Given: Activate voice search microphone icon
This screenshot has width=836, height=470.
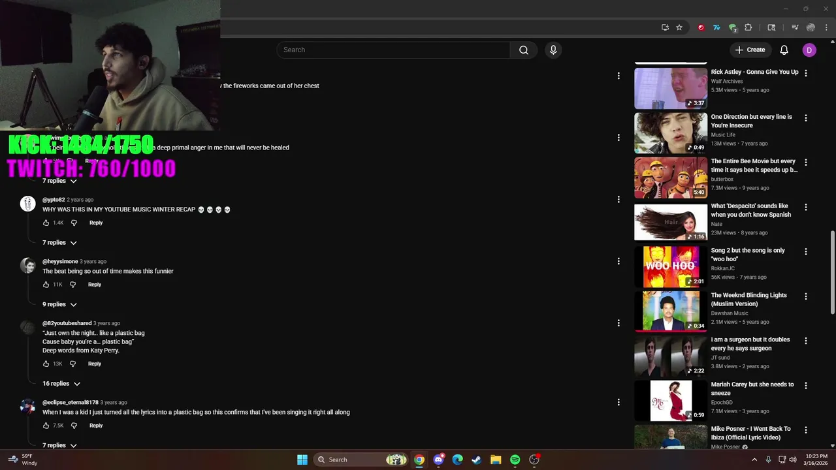Looking at the screenshot, I should [553, 50].
